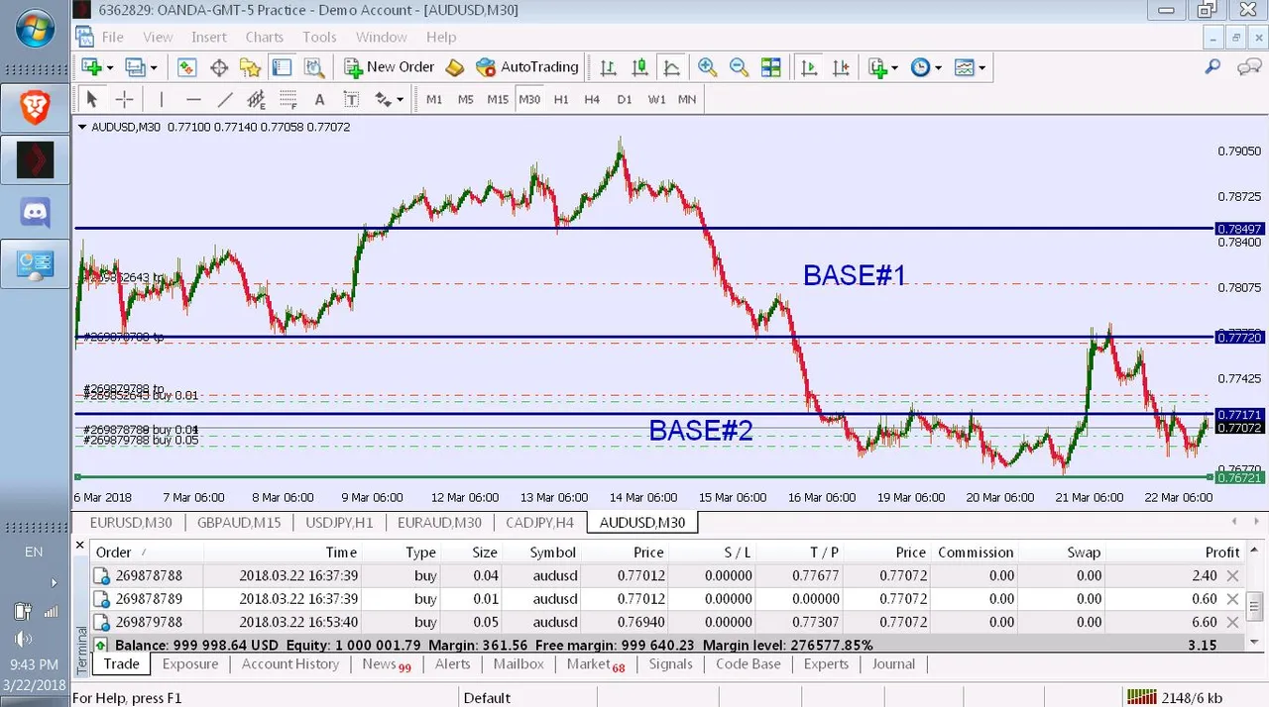Open the Account History terminal tab
Viewport: 1269px width, 707px height.
(290, 664)
